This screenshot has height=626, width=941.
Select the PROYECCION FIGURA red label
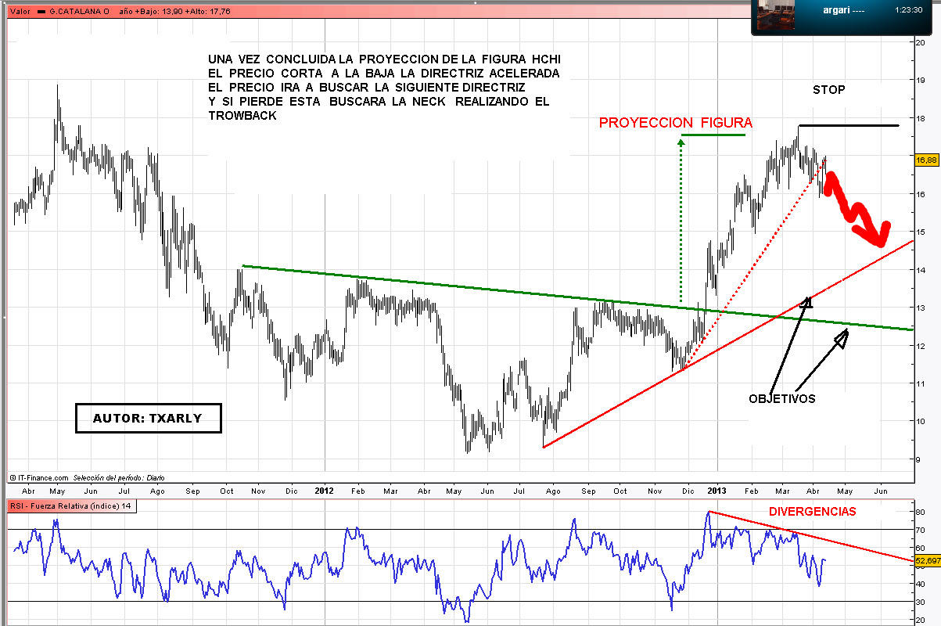[x=675, y=123]
